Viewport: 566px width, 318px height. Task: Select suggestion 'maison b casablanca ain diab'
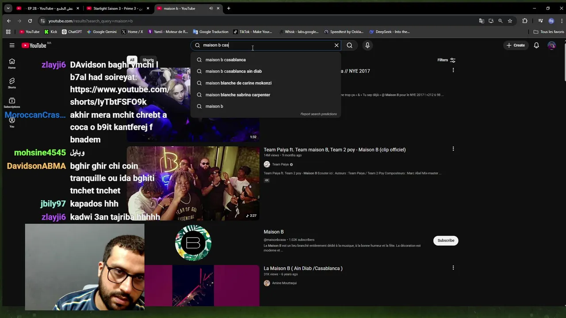266,71
